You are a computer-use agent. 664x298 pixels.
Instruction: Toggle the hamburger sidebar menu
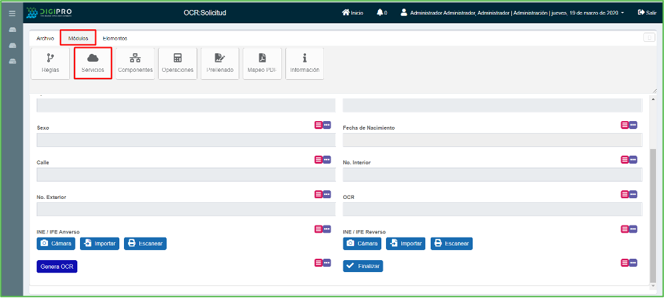click(11, 13)
